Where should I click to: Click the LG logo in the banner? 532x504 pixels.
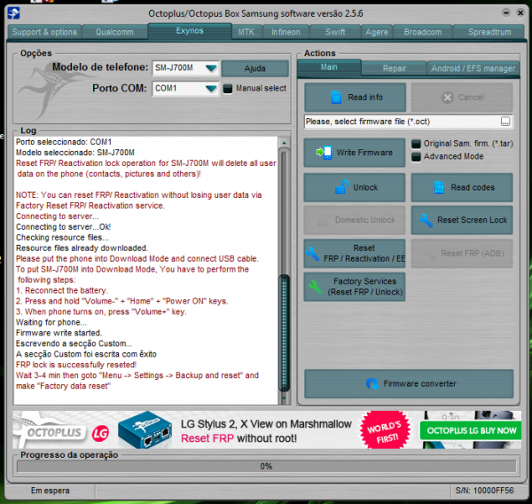click(100, 433)
